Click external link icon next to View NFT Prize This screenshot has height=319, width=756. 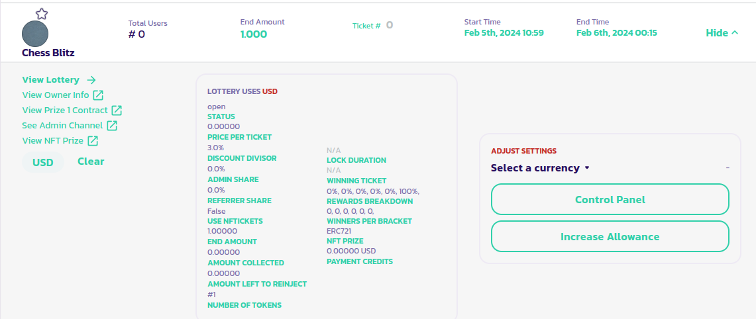click(93, 141)
